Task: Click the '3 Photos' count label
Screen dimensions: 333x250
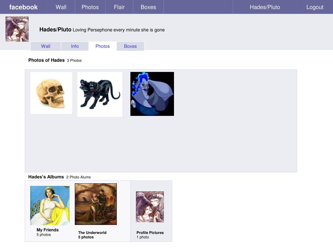Action: click(x=74, y=61)
